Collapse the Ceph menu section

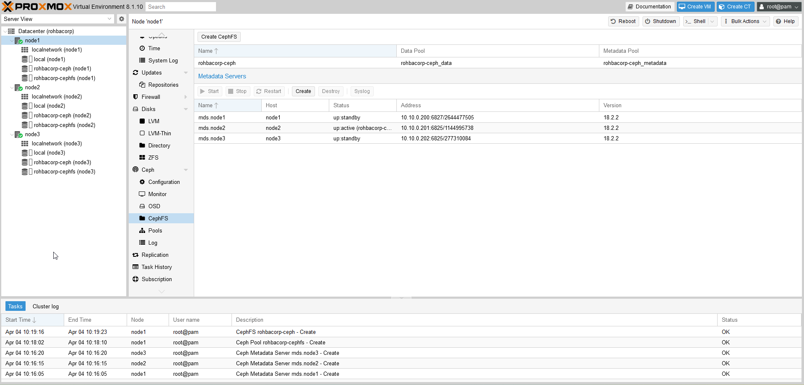186,170
